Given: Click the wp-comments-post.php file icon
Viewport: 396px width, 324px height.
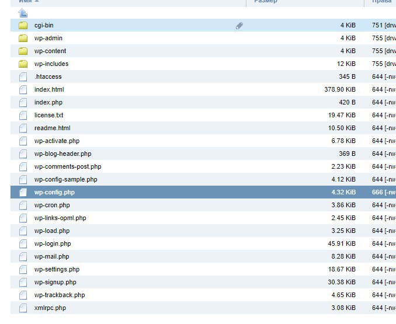Looking at the screenshot, I should coord(23,167).
